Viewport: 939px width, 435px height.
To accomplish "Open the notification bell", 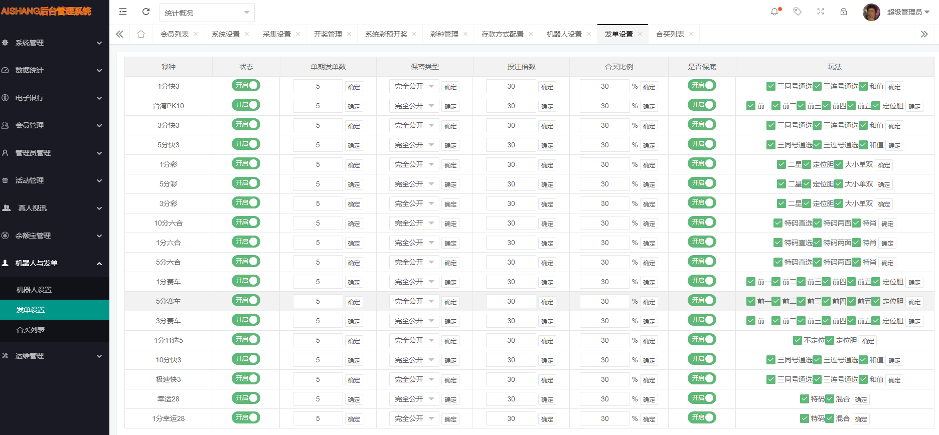I will click(774, 12).
